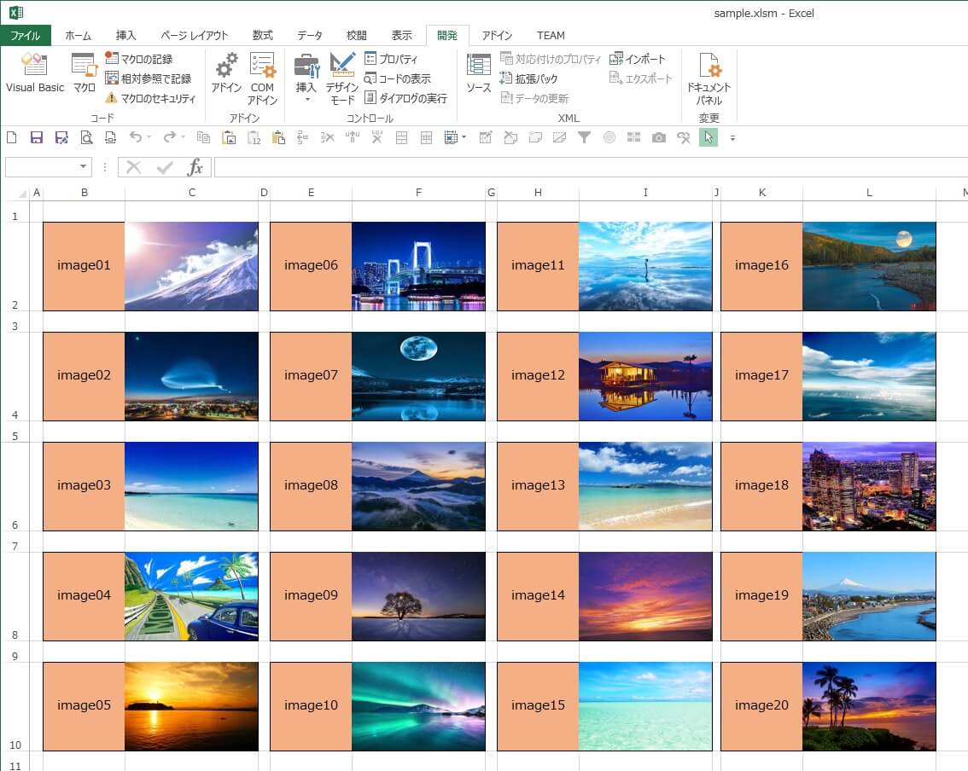Open マクロのセキュリティ settings
This screenshot has height=771, width=968.
pos(150,98)
